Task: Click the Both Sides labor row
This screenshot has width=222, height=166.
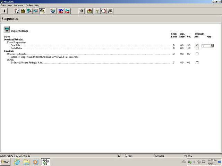Action: click(101, 48)
